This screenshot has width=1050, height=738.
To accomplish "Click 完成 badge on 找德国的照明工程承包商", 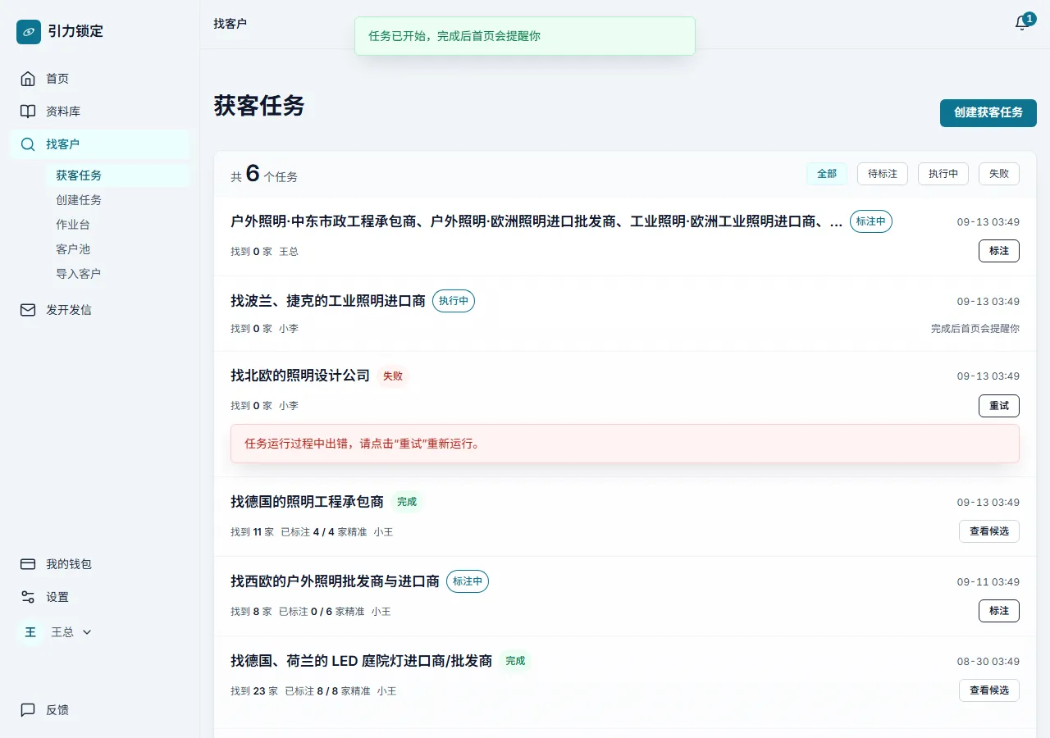I will (x=407, y=502).
